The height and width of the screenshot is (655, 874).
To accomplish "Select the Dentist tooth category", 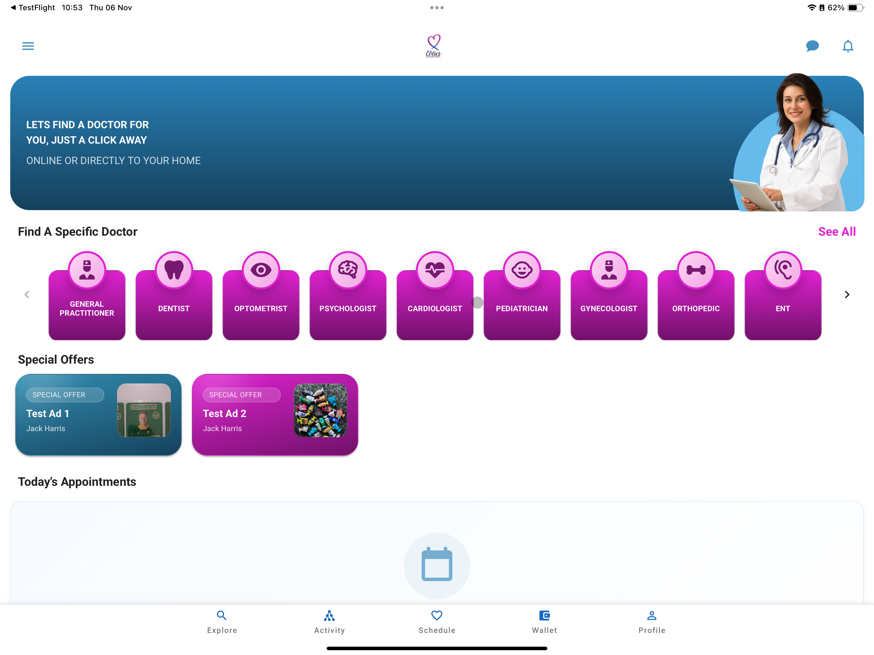I will 174,296.
